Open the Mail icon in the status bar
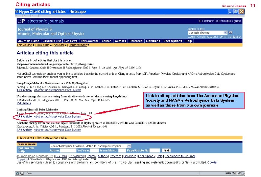261x177 pixels. (x=22, y=173)
